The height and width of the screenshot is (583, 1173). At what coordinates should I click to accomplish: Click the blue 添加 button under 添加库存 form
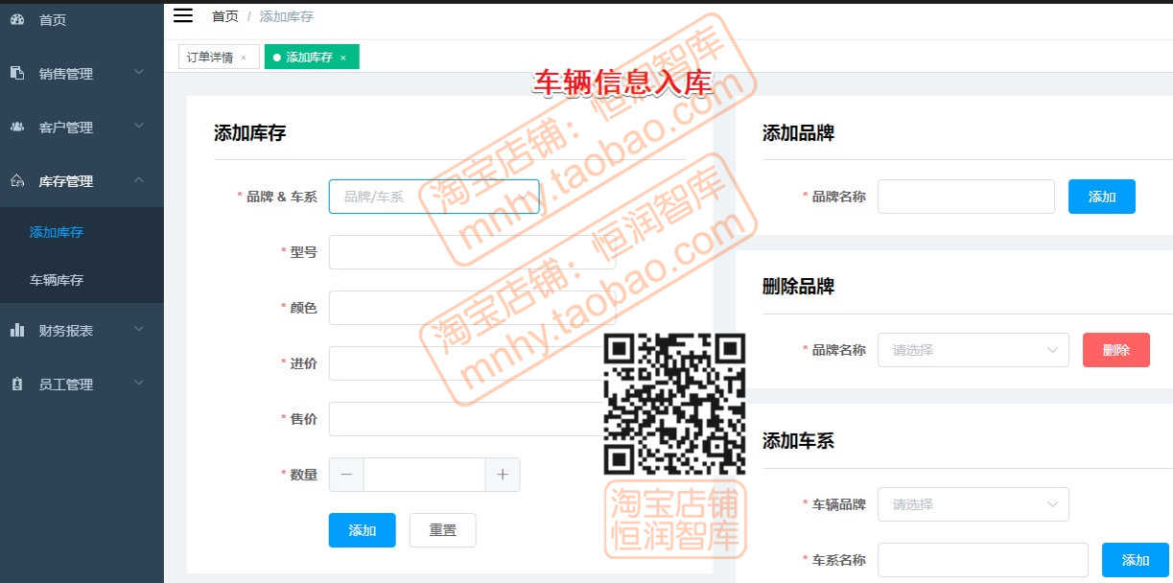point(363,530)
